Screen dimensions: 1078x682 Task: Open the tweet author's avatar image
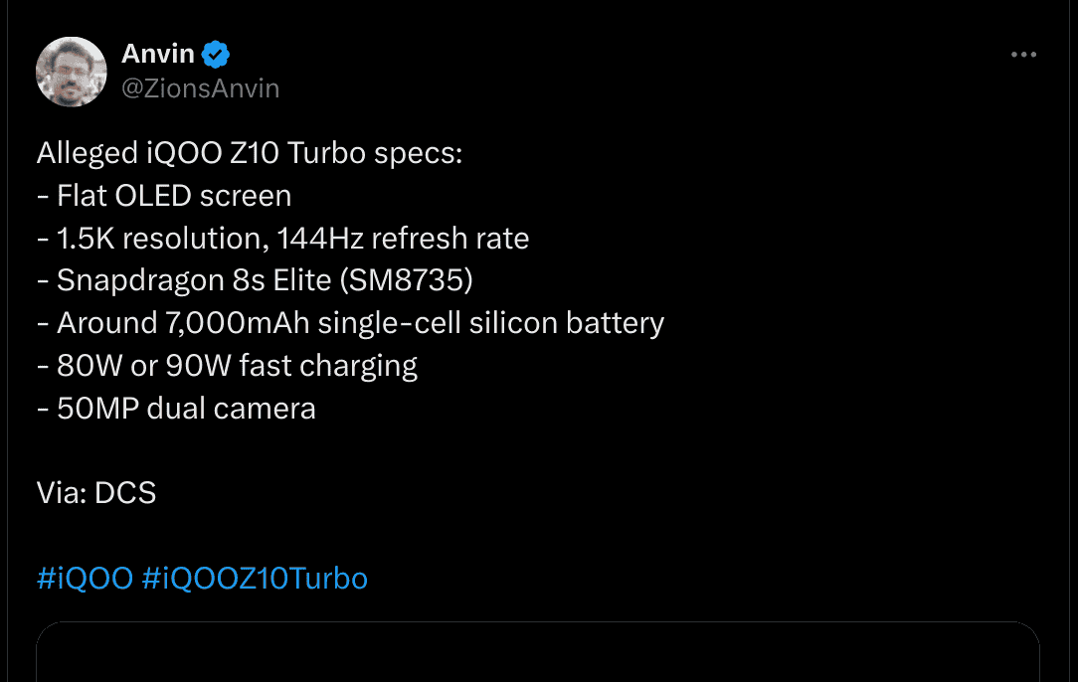pyautogui.click(x=71, y=71)
